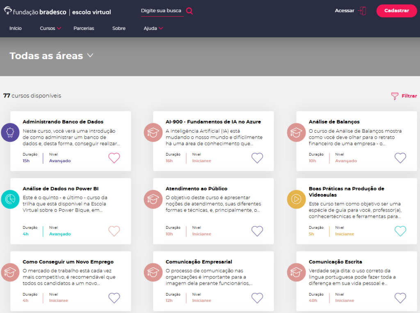Click graduation cap icon for Comunicação Escrita

coord(296,272)
